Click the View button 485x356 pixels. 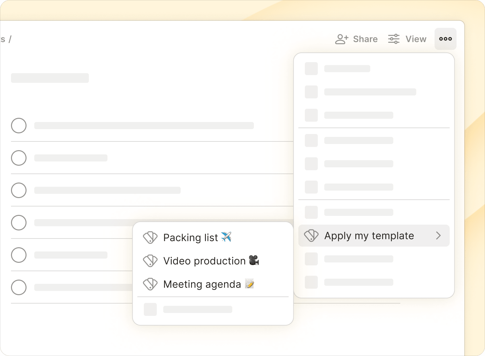click(407, 39)
